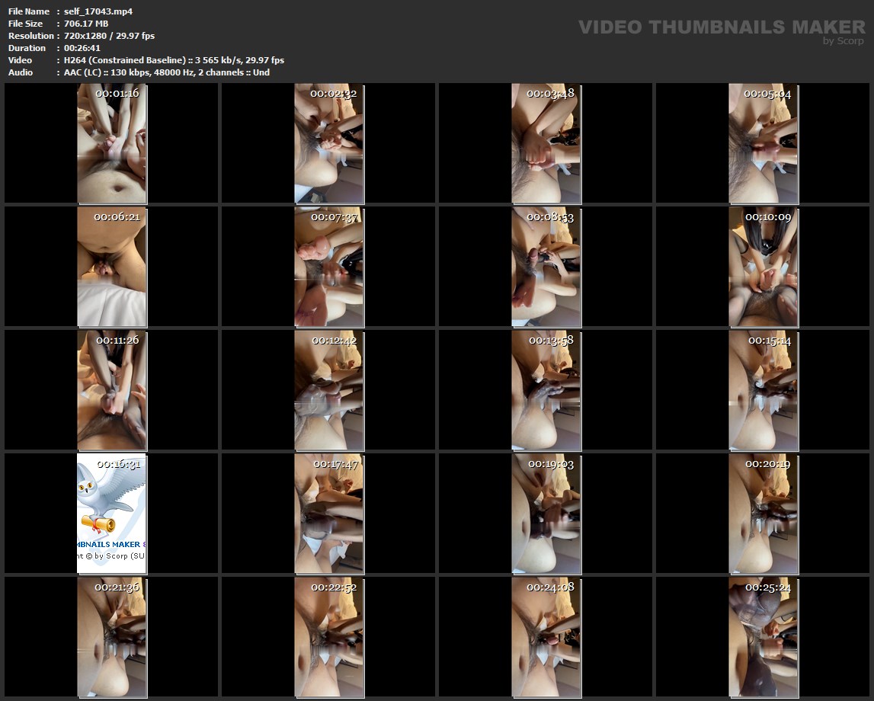
Task: Click the VIDEO THUMBNAILS MAKER watermark title
Action: (x=721, y=27)
